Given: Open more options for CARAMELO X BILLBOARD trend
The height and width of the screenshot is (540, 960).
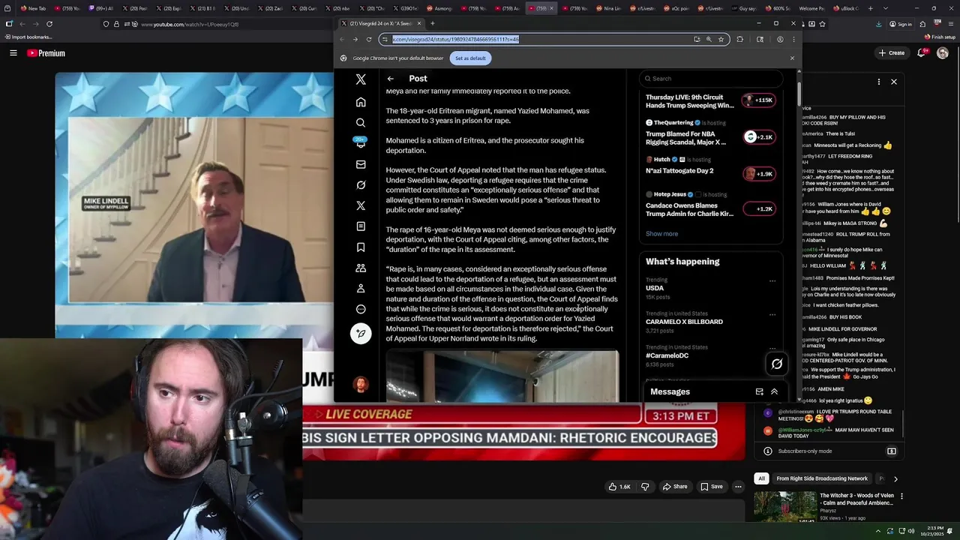Looking at the screenshot, I should click(772, 315).
